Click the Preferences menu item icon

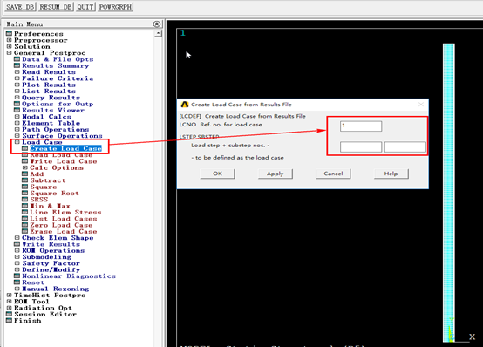[9, 34]
